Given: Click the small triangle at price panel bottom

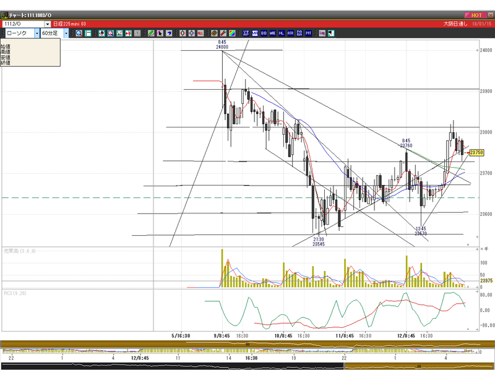Looking at the screenshot, I should (x=468, y=244).
